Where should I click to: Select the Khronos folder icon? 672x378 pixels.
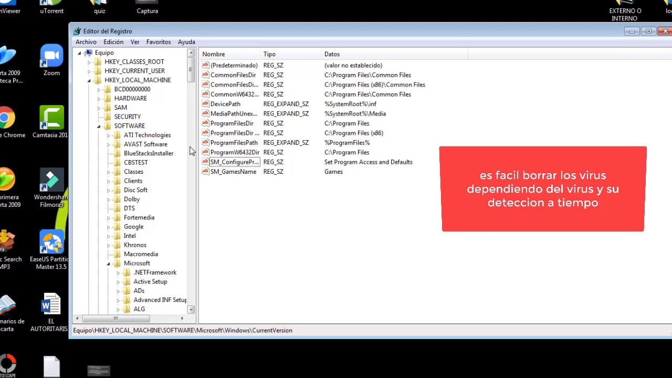(x=117, y=245)
